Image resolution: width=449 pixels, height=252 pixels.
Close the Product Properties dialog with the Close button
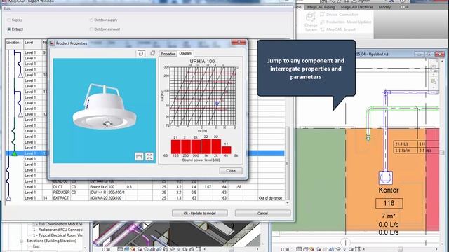pyautogui.click(x=231, y=171)
